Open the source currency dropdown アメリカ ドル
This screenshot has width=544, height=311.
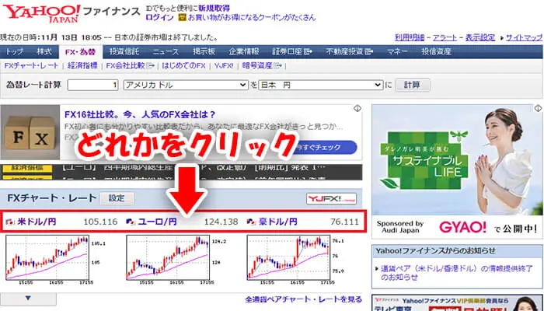186,85
